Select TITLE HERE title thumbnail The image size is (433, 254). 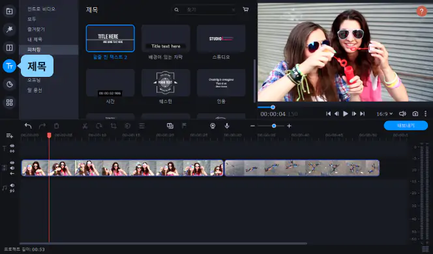pos(110,38)
